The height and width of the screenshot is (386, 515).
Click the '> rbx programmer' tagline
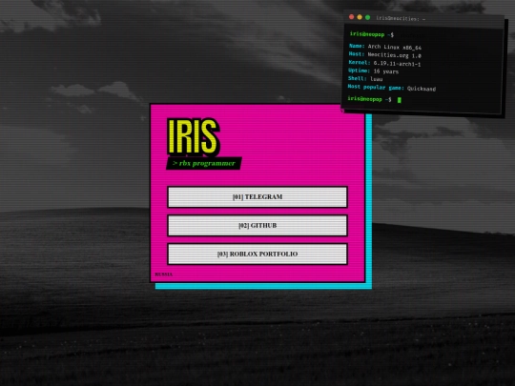click(204, 163)
